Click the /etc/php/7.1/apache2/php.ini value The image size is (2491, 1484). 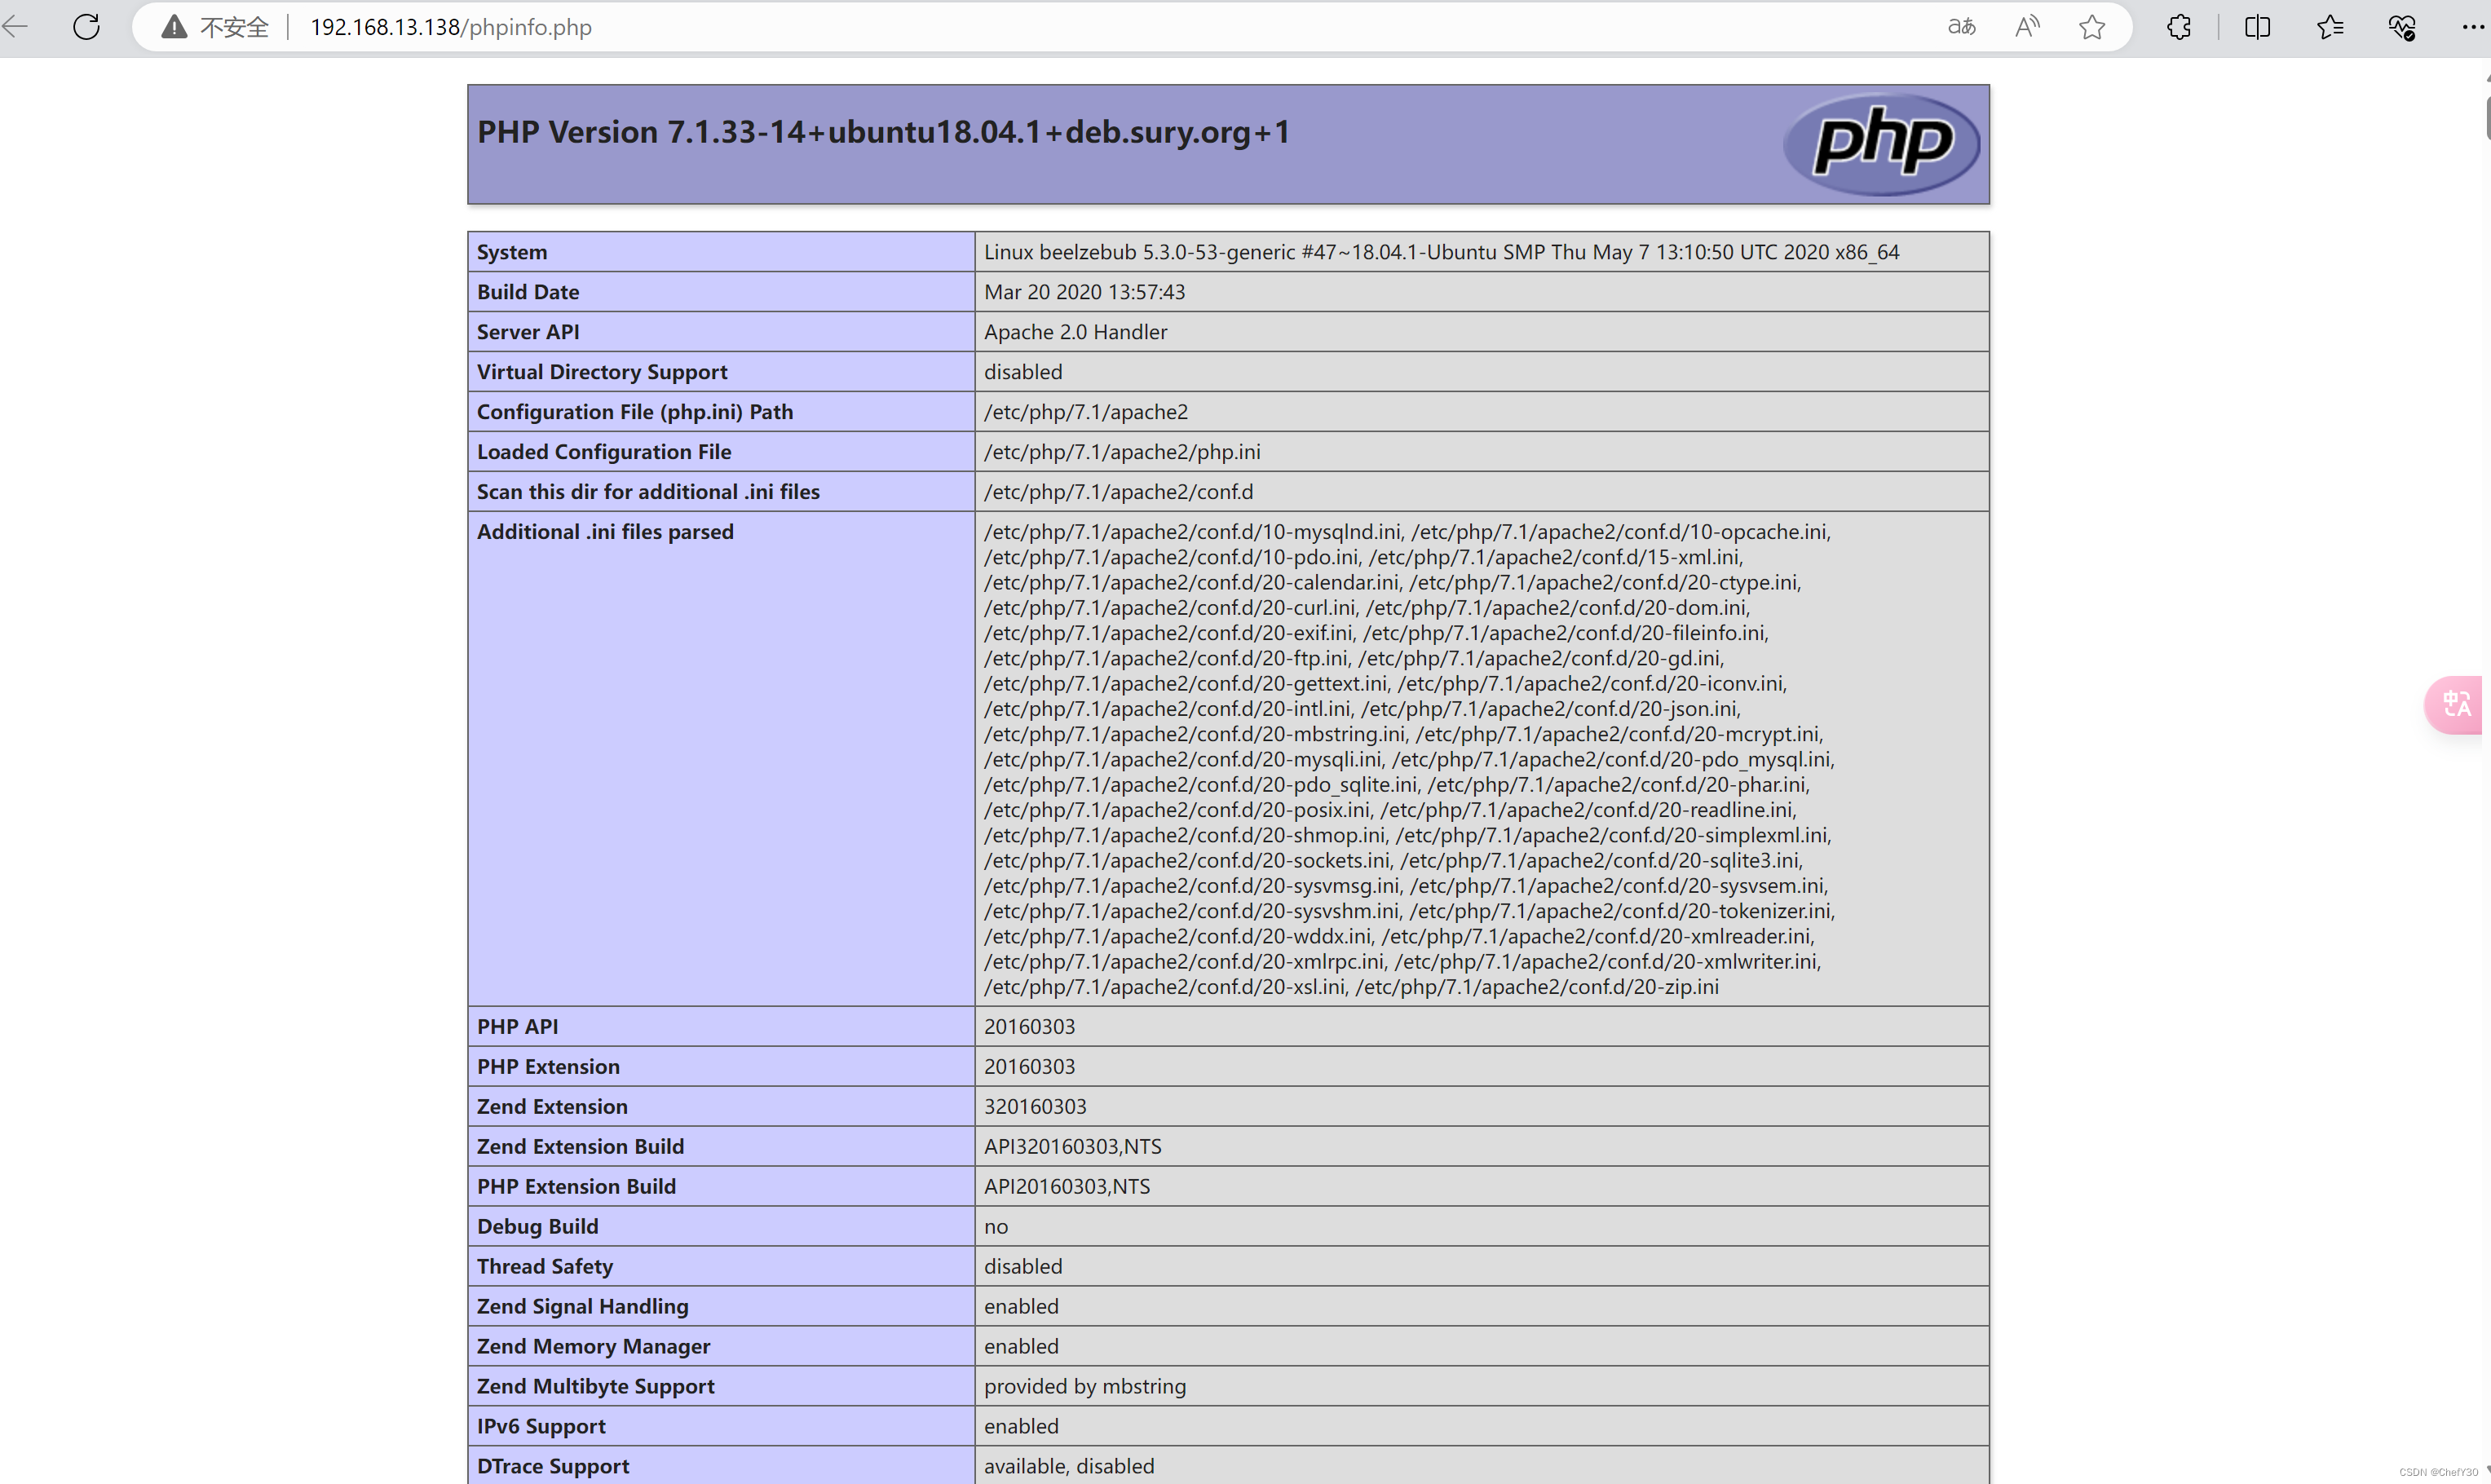click(1122, 452)
